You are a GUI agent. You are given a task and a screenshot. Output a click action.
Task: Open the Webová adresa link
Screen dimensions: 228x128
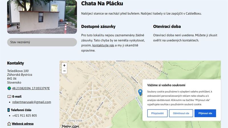click(x=23, y=124)
